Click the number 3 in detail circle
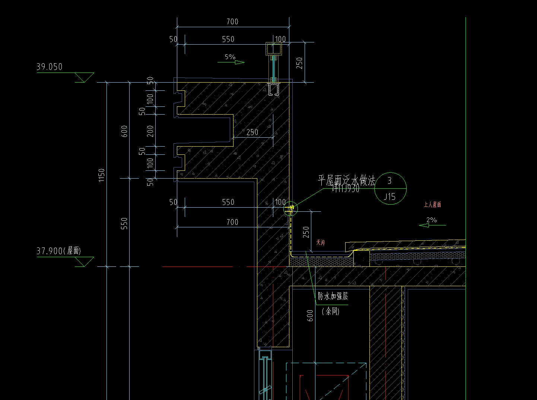 [390, 181]
